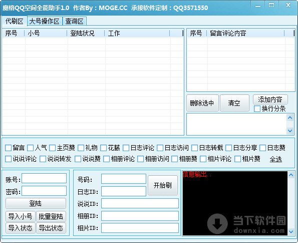298x243 pixels.
Task: Enable the 说说评论 checkbox
Action: tap(8, 159)
